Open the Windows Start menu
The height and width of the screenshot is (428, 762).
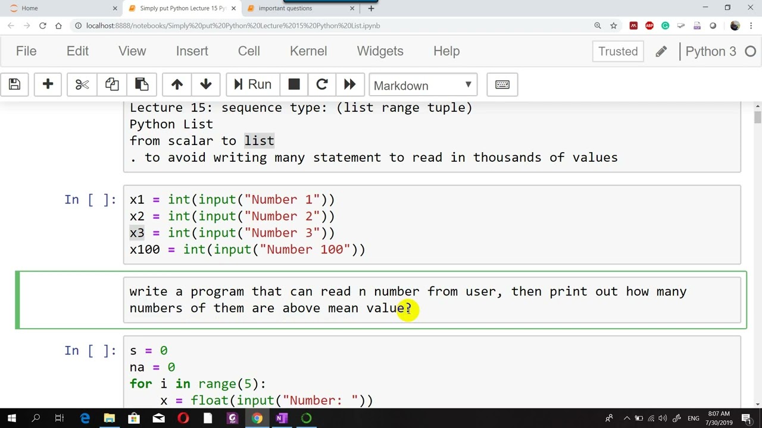11,418
